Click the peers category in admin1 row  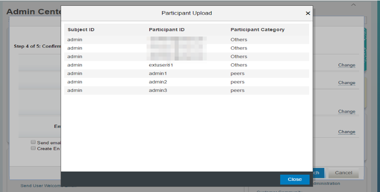coord(237,74)
